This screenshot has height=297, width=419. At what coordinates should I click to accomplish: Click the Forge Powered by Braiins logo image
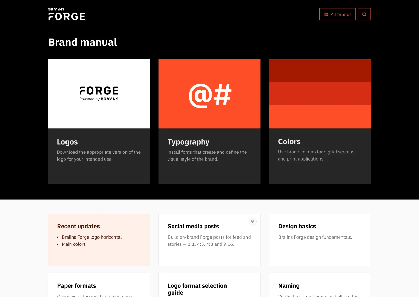(99, 94)
